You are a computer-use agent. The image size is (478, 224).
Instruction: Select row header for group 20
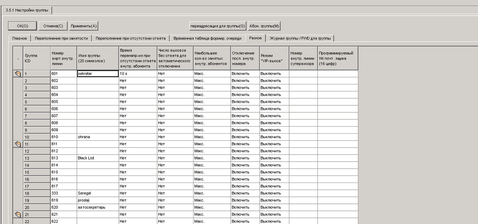pyautogui.click(x=37, y=207)
